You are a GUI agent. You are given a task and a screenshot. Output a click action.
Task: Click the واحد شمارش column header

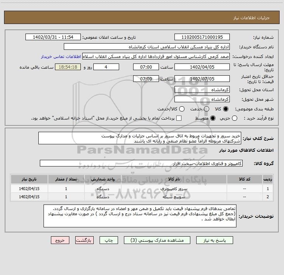103,179
